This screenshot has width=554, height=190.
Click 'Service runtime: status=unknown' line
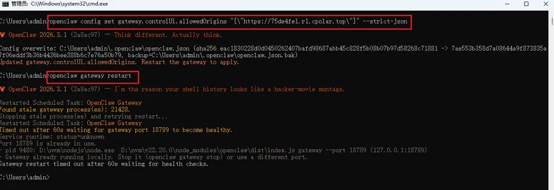point(52,136)
